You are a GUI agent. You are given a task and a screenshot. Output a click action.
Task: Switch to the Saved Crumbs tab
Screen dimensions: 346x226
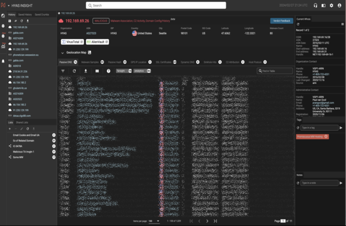point(42,14)
